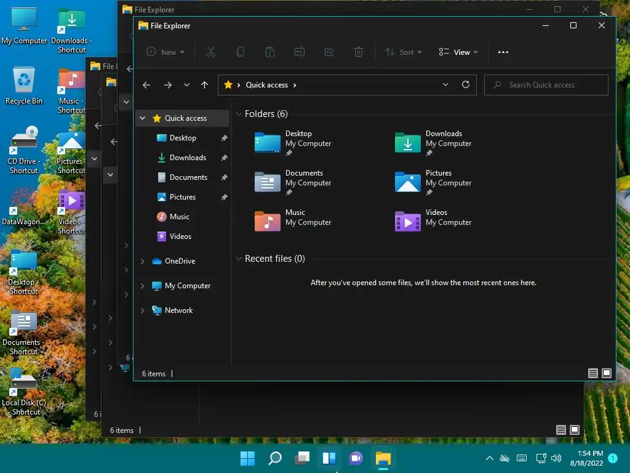
Task: Collapse the Recent files (0) group
Action: [x=239, y=259]
